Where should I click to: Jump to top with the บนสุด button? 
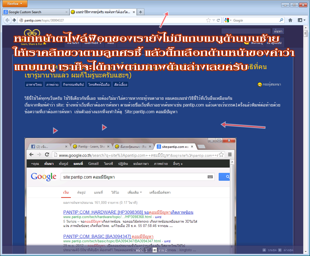(269, 250)
